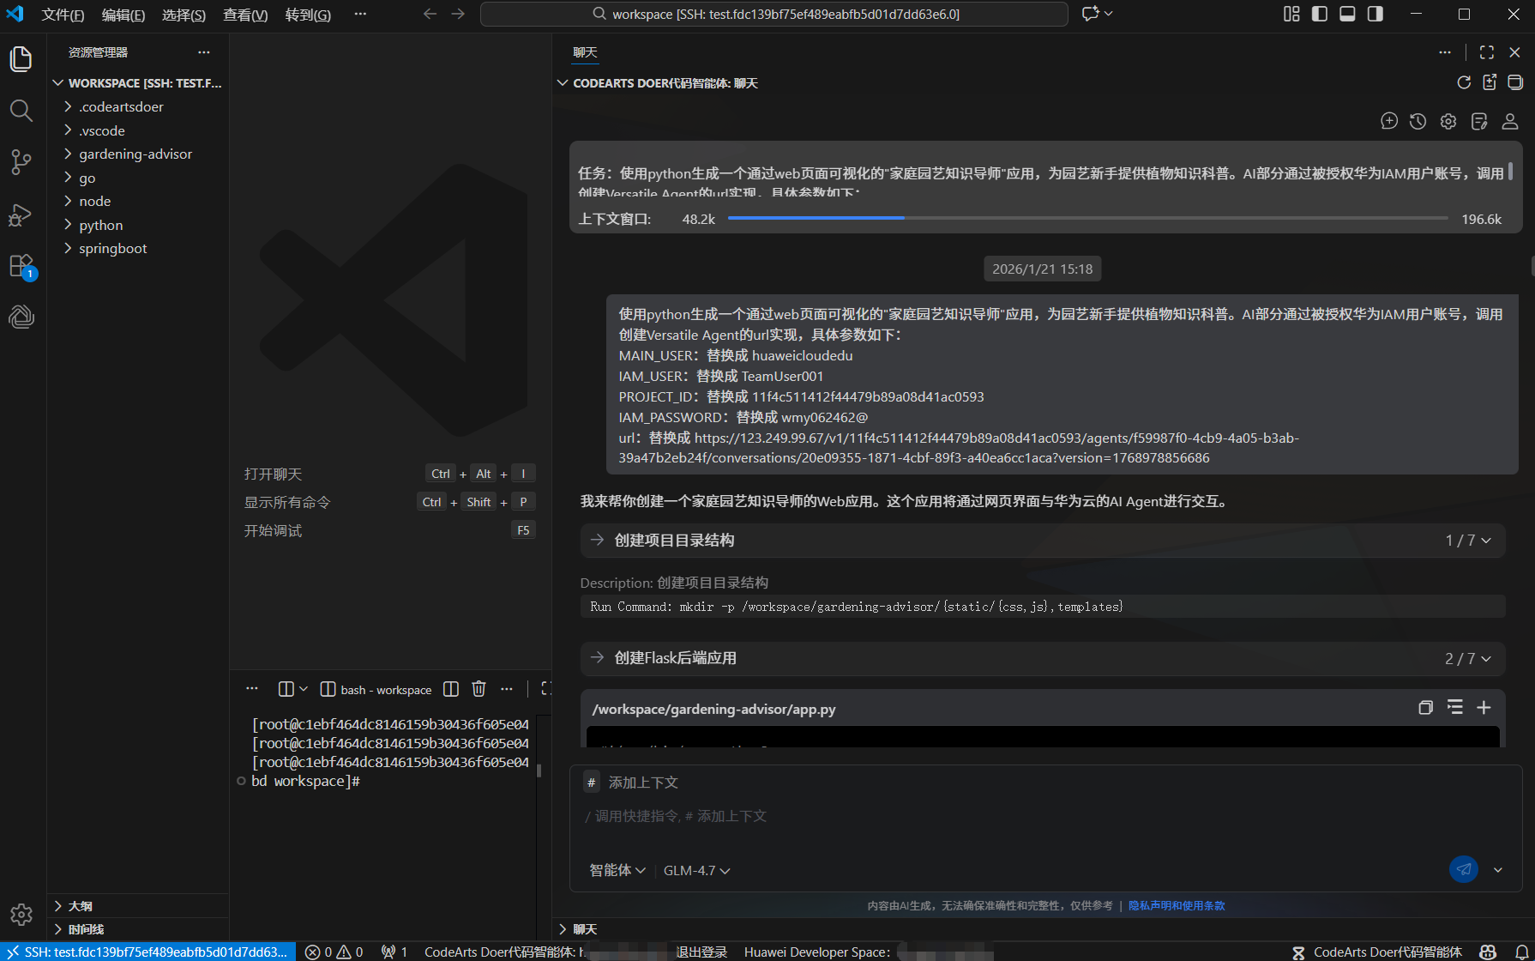Open 隐私声明和使用条款 link
This screenshot has width=1535, height=961.
tap(1177, 905)
